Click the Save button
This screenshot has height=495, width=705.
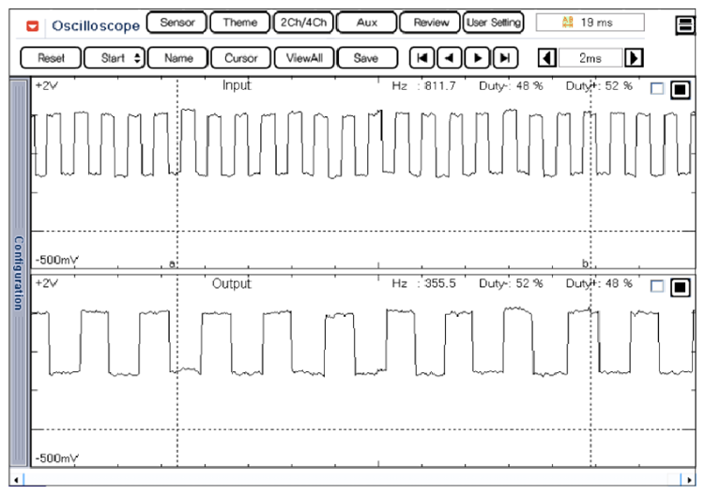pyautogui.click(x=367, y=58)
